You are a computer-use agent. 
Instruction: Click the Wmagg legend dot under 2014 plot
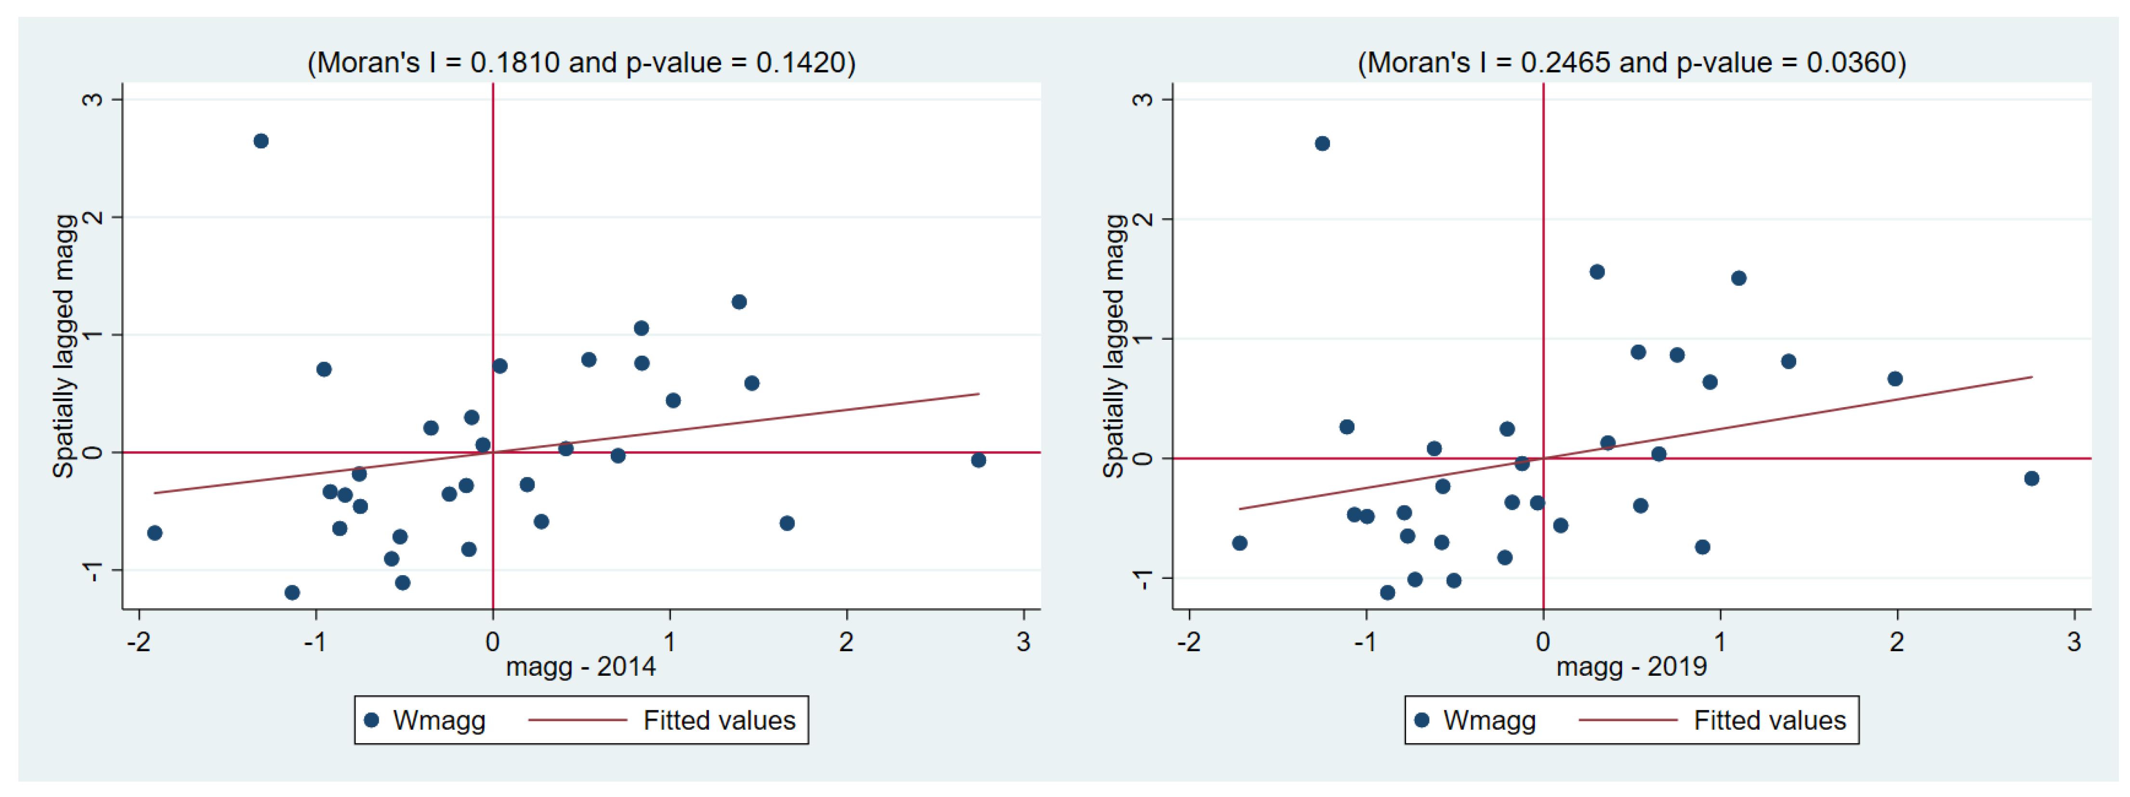[372, 720]
